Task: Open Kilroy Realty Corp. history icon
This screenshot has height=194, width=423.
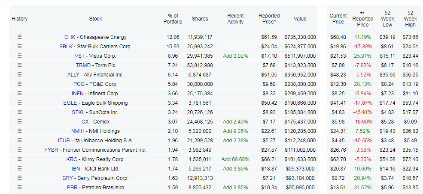Action: point(19,159)
